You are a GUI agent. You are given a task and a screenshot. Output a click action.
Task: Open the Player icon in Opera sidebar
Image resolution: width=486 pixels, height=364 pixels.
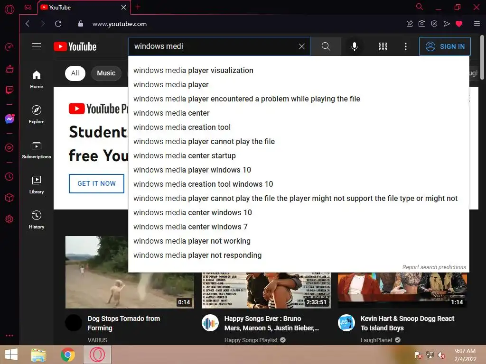[x=9, y=148]
